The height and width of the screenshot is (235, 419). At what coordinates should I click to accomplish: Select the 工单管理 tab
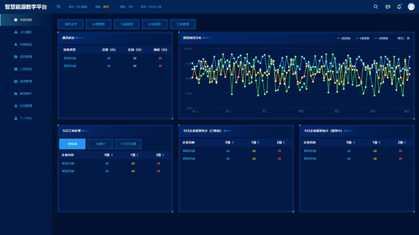pyautogui.click(x=183, y=24)
